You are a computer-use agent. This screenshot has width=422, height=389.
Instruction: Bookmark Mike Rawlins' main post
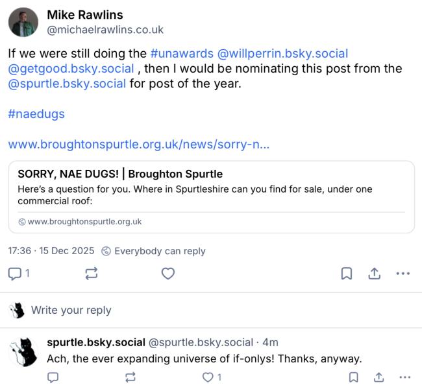click(347, 274)
